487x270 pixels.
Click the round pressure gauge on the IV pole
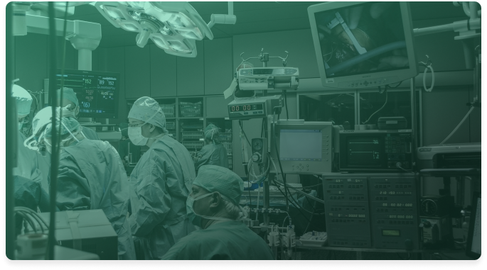tap(257, 145)
